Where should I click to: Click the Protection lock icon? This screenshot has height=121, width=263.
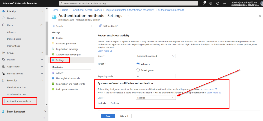3,80
